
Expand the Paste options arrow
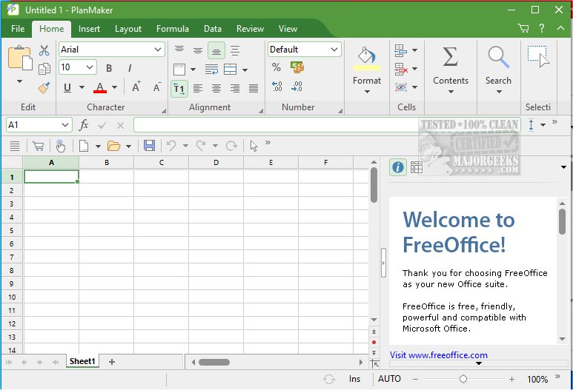point(20,81)
